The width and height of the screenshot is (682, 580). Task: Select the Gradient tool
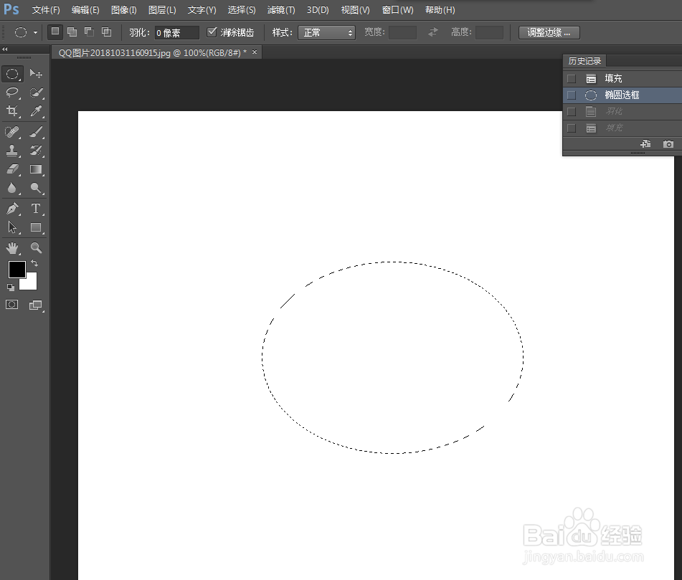[36, 169]
